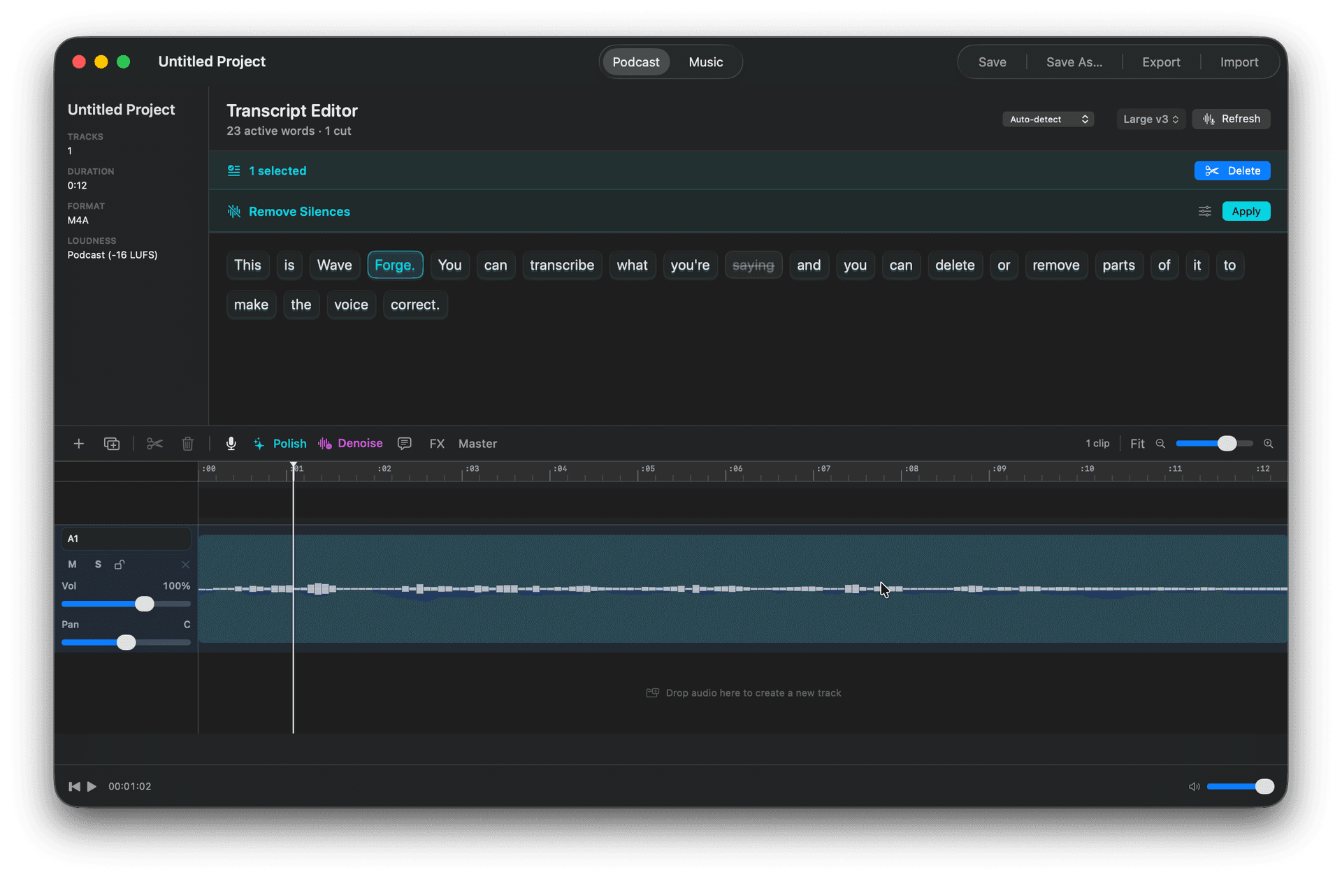Deselect the highlighted word "Forge."
Image resolution: width=1342 pixels, height=879 pixels.
[395, 266]
